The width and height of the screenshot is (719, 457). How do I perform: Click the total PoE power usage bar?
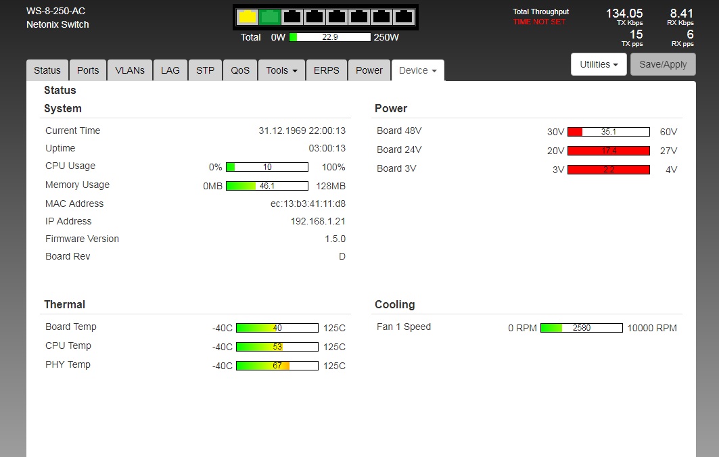(329, 37)
